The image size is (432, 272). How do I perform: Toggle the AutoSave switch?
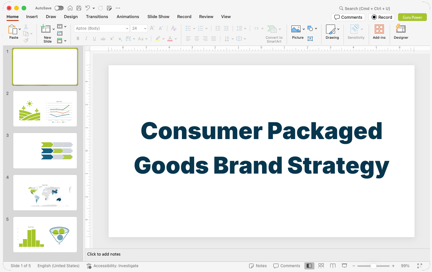pyautogui.click(x=59, y=8)
